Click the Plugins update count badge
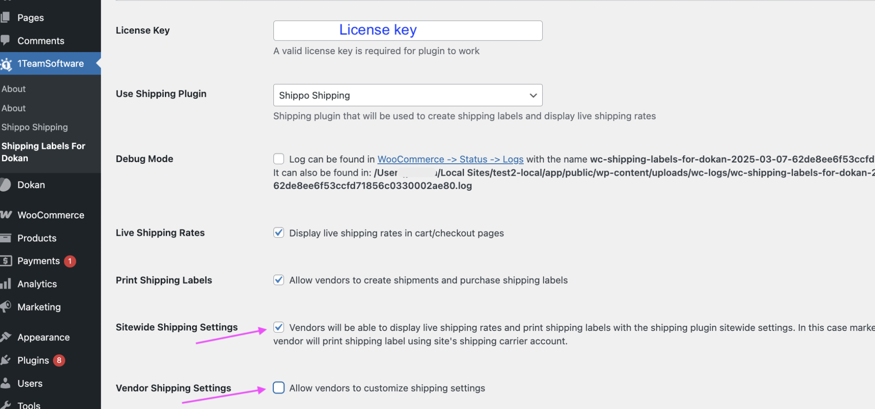Screen dimensions: 875x409 click(x=59, y=360)
